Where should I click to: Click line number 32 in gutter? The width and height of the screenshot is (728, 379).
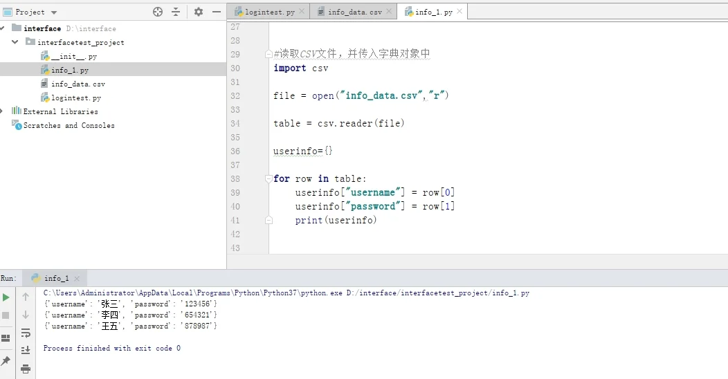pyautogui.click(x=235, y=95)
